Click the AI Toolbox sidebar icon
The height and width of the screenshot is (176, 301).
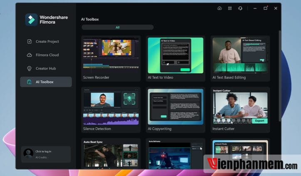pyautogui.click(x=30, y=82)
